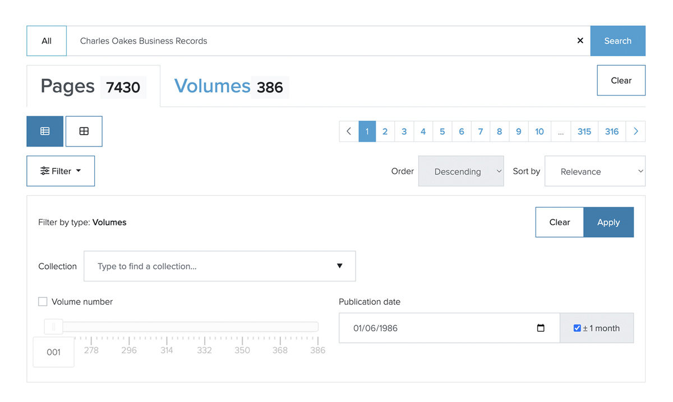Screen dimensions: 673x402
Task: Open the Sort by Relevance dropdown
Action: pyautogui.click(x=594, y=171)
